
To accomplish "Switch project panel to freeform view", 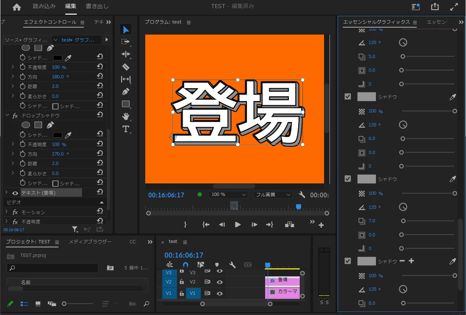I will (51, 304).
